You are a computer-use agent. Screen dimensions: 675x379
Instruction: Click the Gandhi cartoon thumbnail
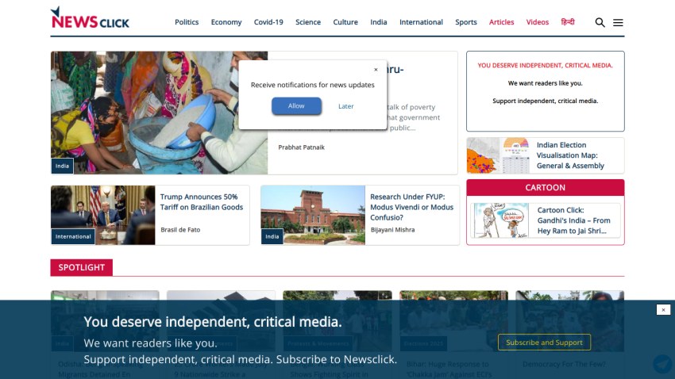pyautogui.click(x=499, y=220)
